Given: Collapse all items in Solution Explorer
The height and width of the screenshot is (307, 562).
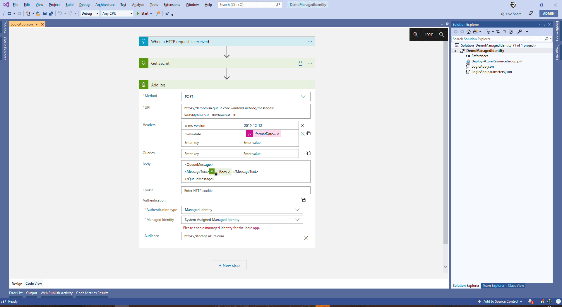Looking at the screenshot, I should coord(504,32).
